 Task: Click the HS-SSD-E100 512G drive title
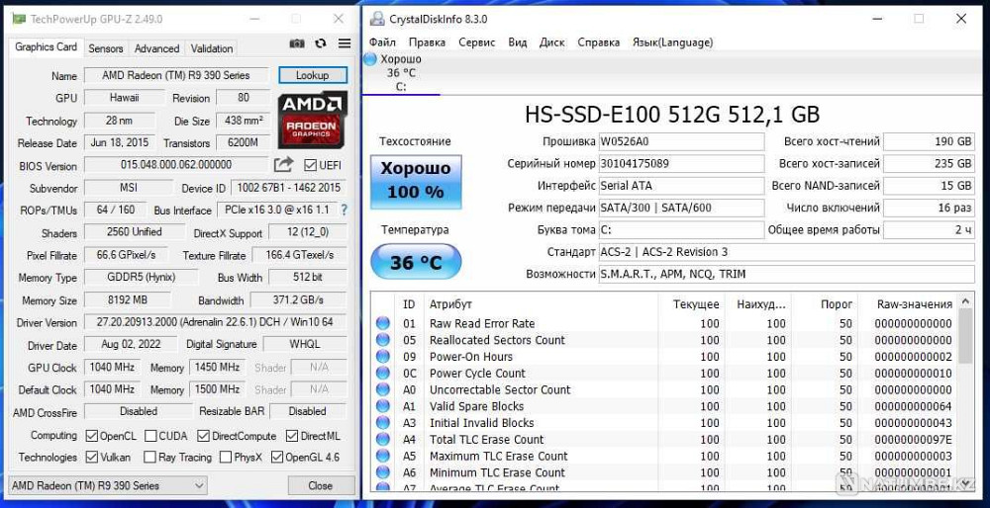pyautogui.click(x=672, y=114)
